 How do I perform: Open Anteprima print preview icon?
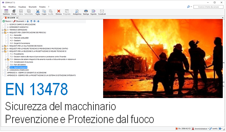77,12
